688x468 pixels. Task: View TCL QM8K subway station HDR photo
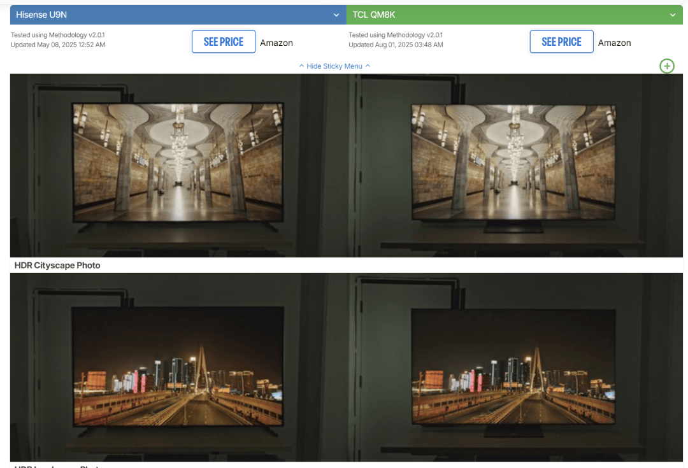514,166
